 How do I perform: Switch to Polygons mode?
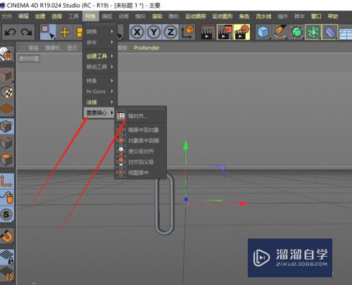click(x=6, y=160)
